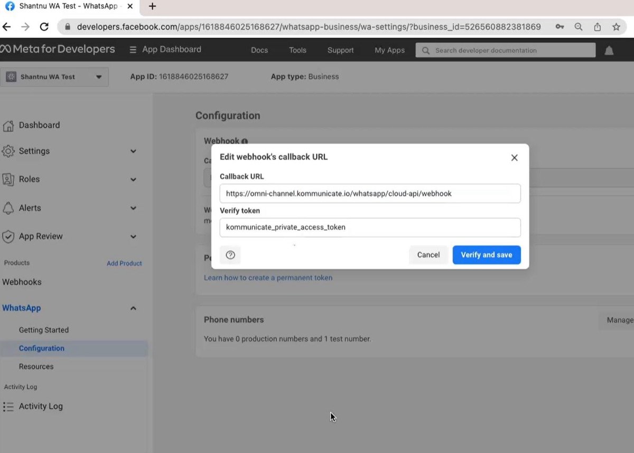Open Docs in top navigation

coord(259,50)
